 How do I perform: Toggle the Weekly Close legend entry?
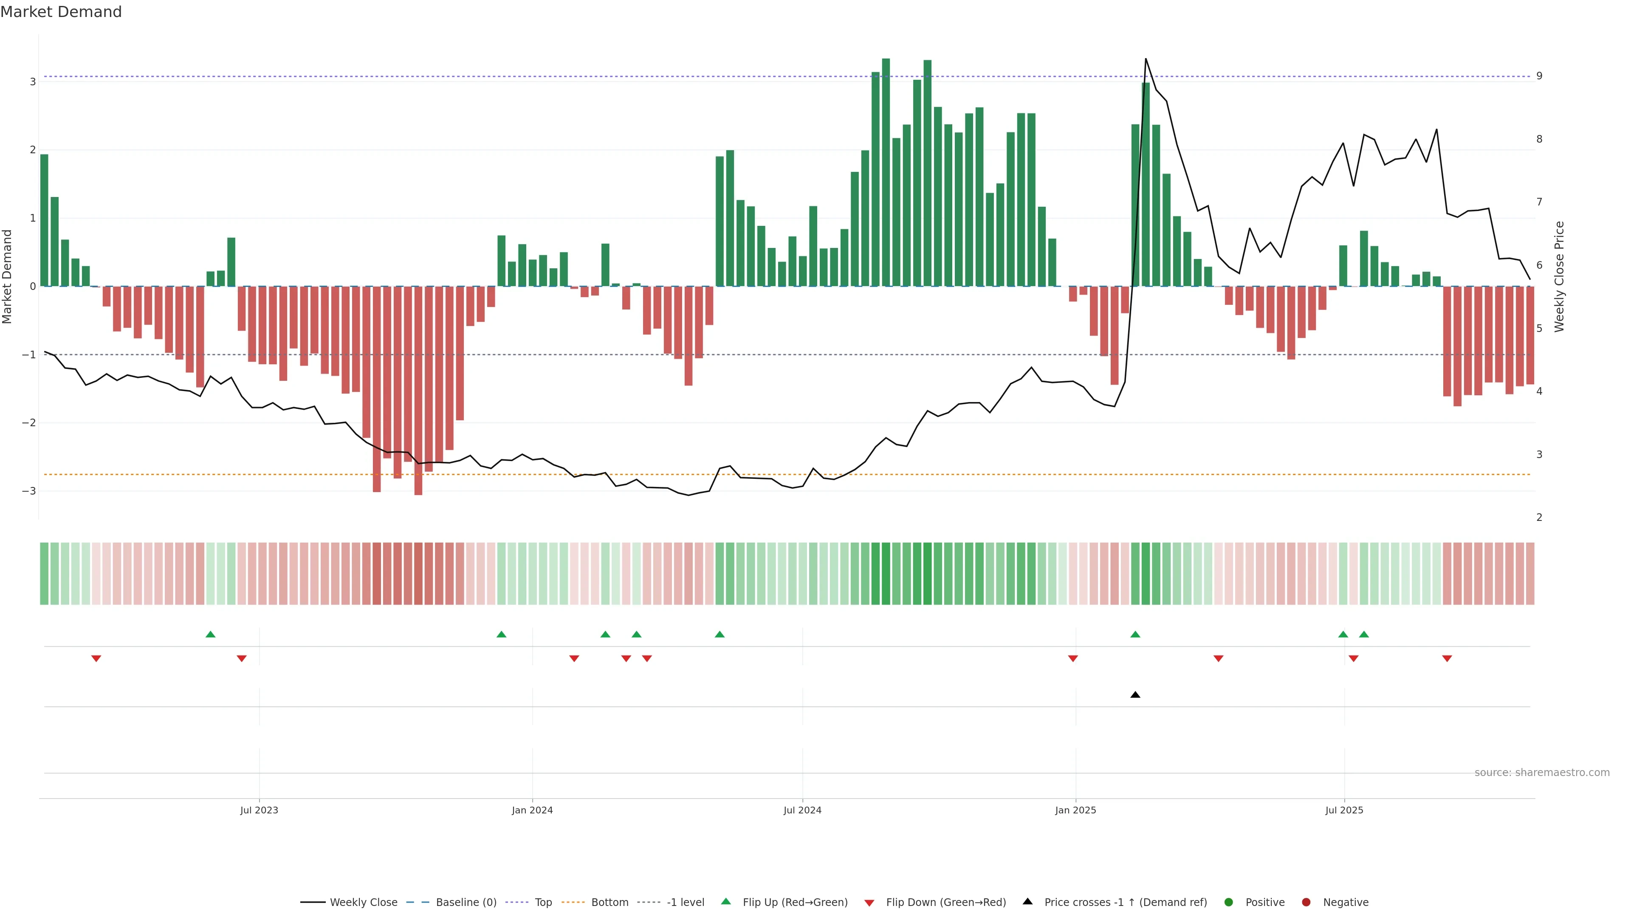(x=364, y=902)
